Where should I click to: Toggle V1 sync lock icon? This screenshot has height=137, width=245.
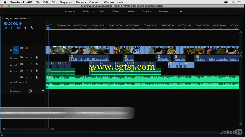pyautogui.click(x=21, y=48)
